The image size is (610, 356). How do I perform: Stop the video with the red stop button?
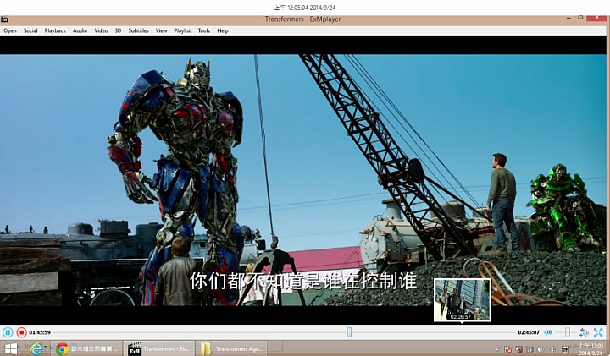tap(22, 332)
